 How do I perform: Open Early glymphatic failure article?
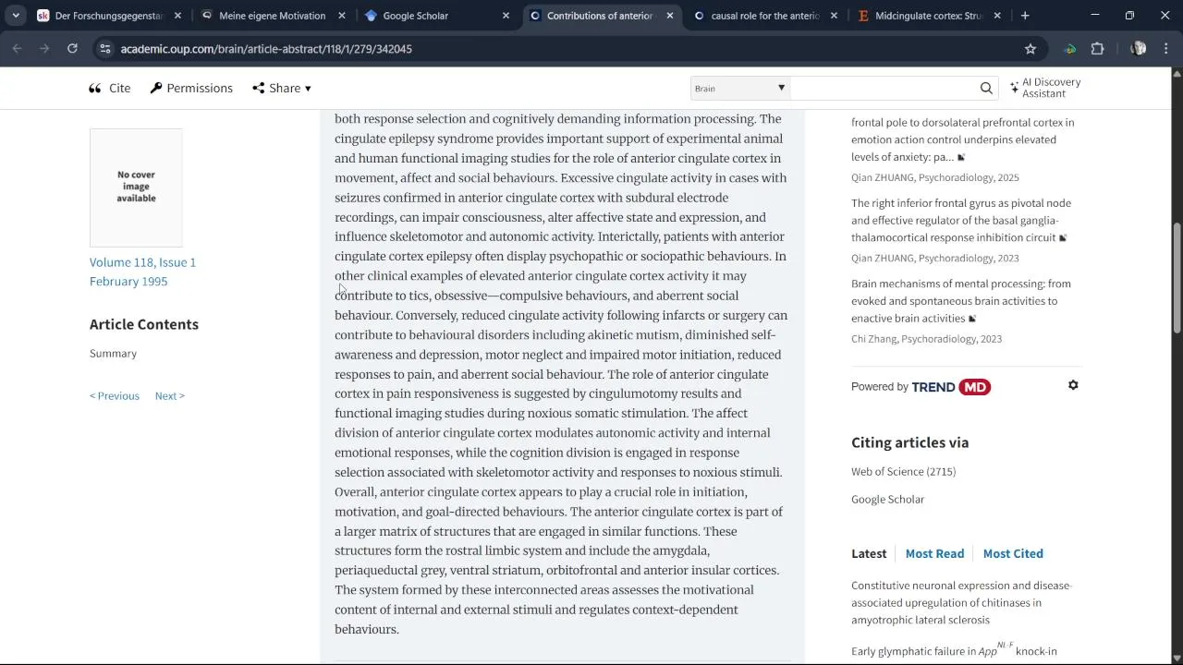click(954, 650)
